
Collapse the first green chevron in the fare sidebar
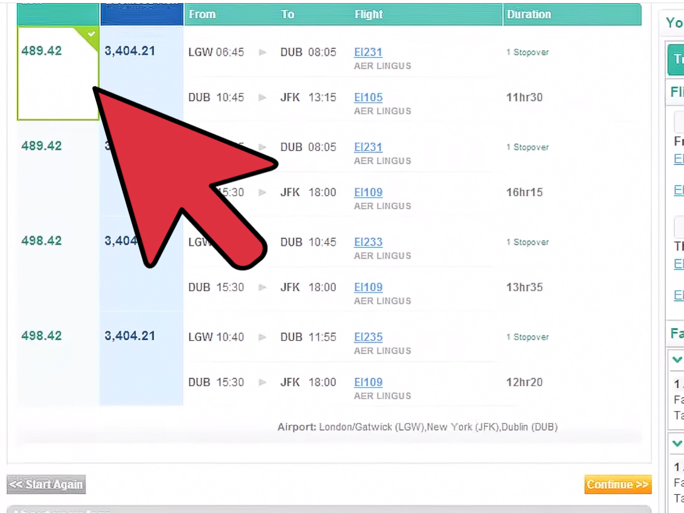click(x=677, y=360)
